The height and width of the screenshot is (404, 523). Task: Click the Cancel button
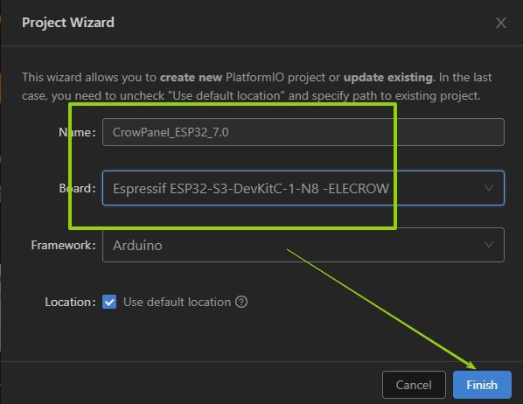[x=414, y=385]
